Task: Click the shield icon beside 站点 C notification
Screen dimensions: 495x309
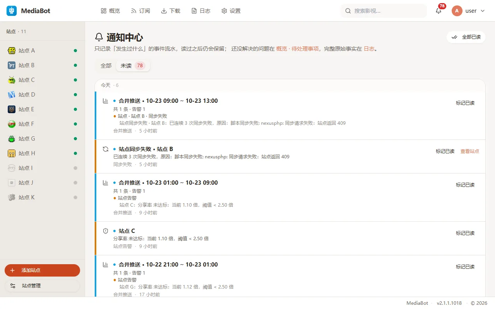Action: pyautogui.click(x=106, y=231)
